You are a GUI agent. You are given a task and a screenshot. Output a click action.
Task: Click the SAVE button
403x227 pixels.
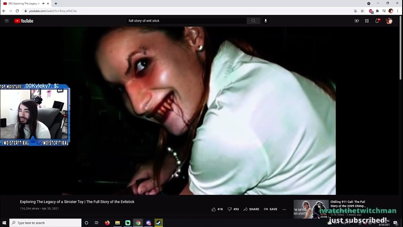[270, 209]
